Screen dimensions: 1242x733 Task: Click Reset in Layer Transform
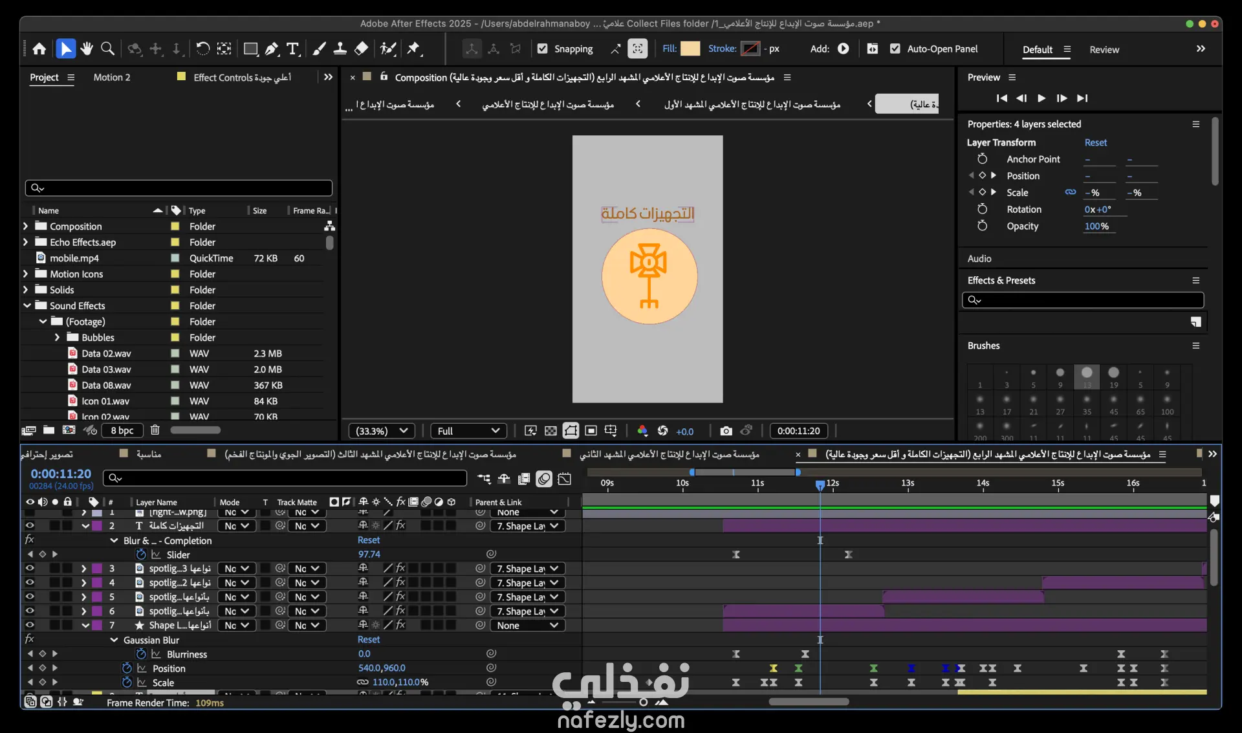1095,142
